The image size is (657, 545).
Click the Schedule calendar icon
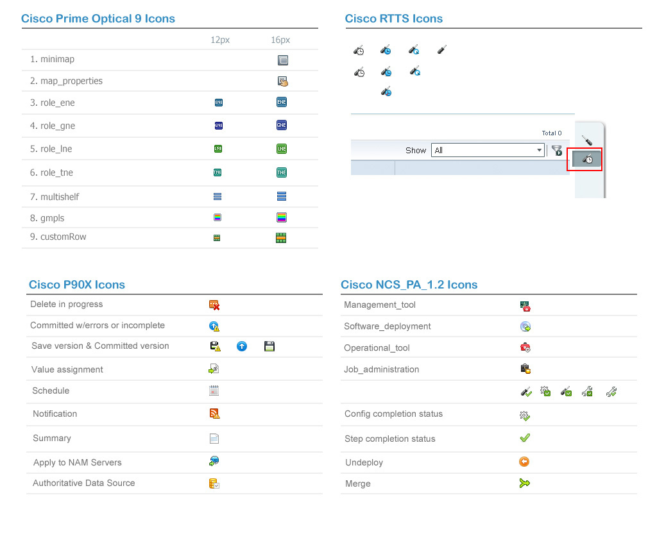(x=214, y=390)
